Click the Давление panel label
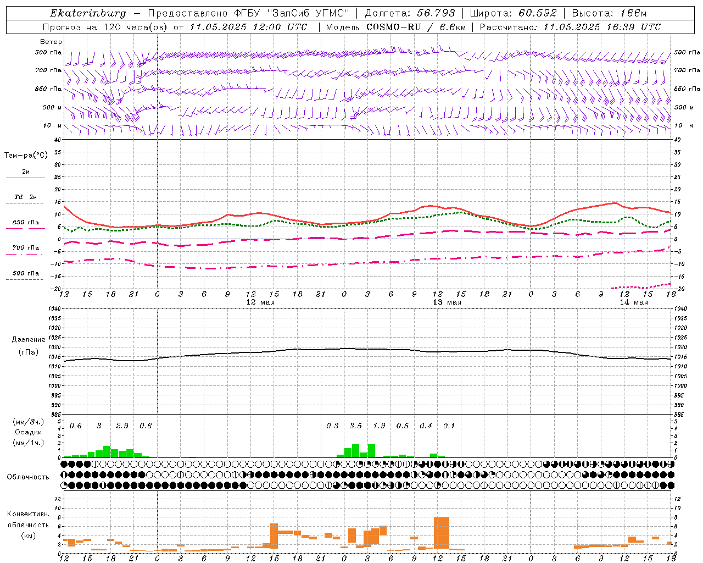Viewport: 703px width, 563px height. pos(29,340)
